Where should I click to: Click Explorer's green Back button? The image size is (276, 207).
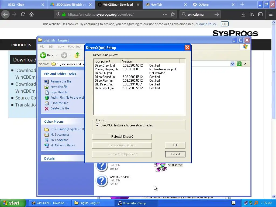(47, 55)
